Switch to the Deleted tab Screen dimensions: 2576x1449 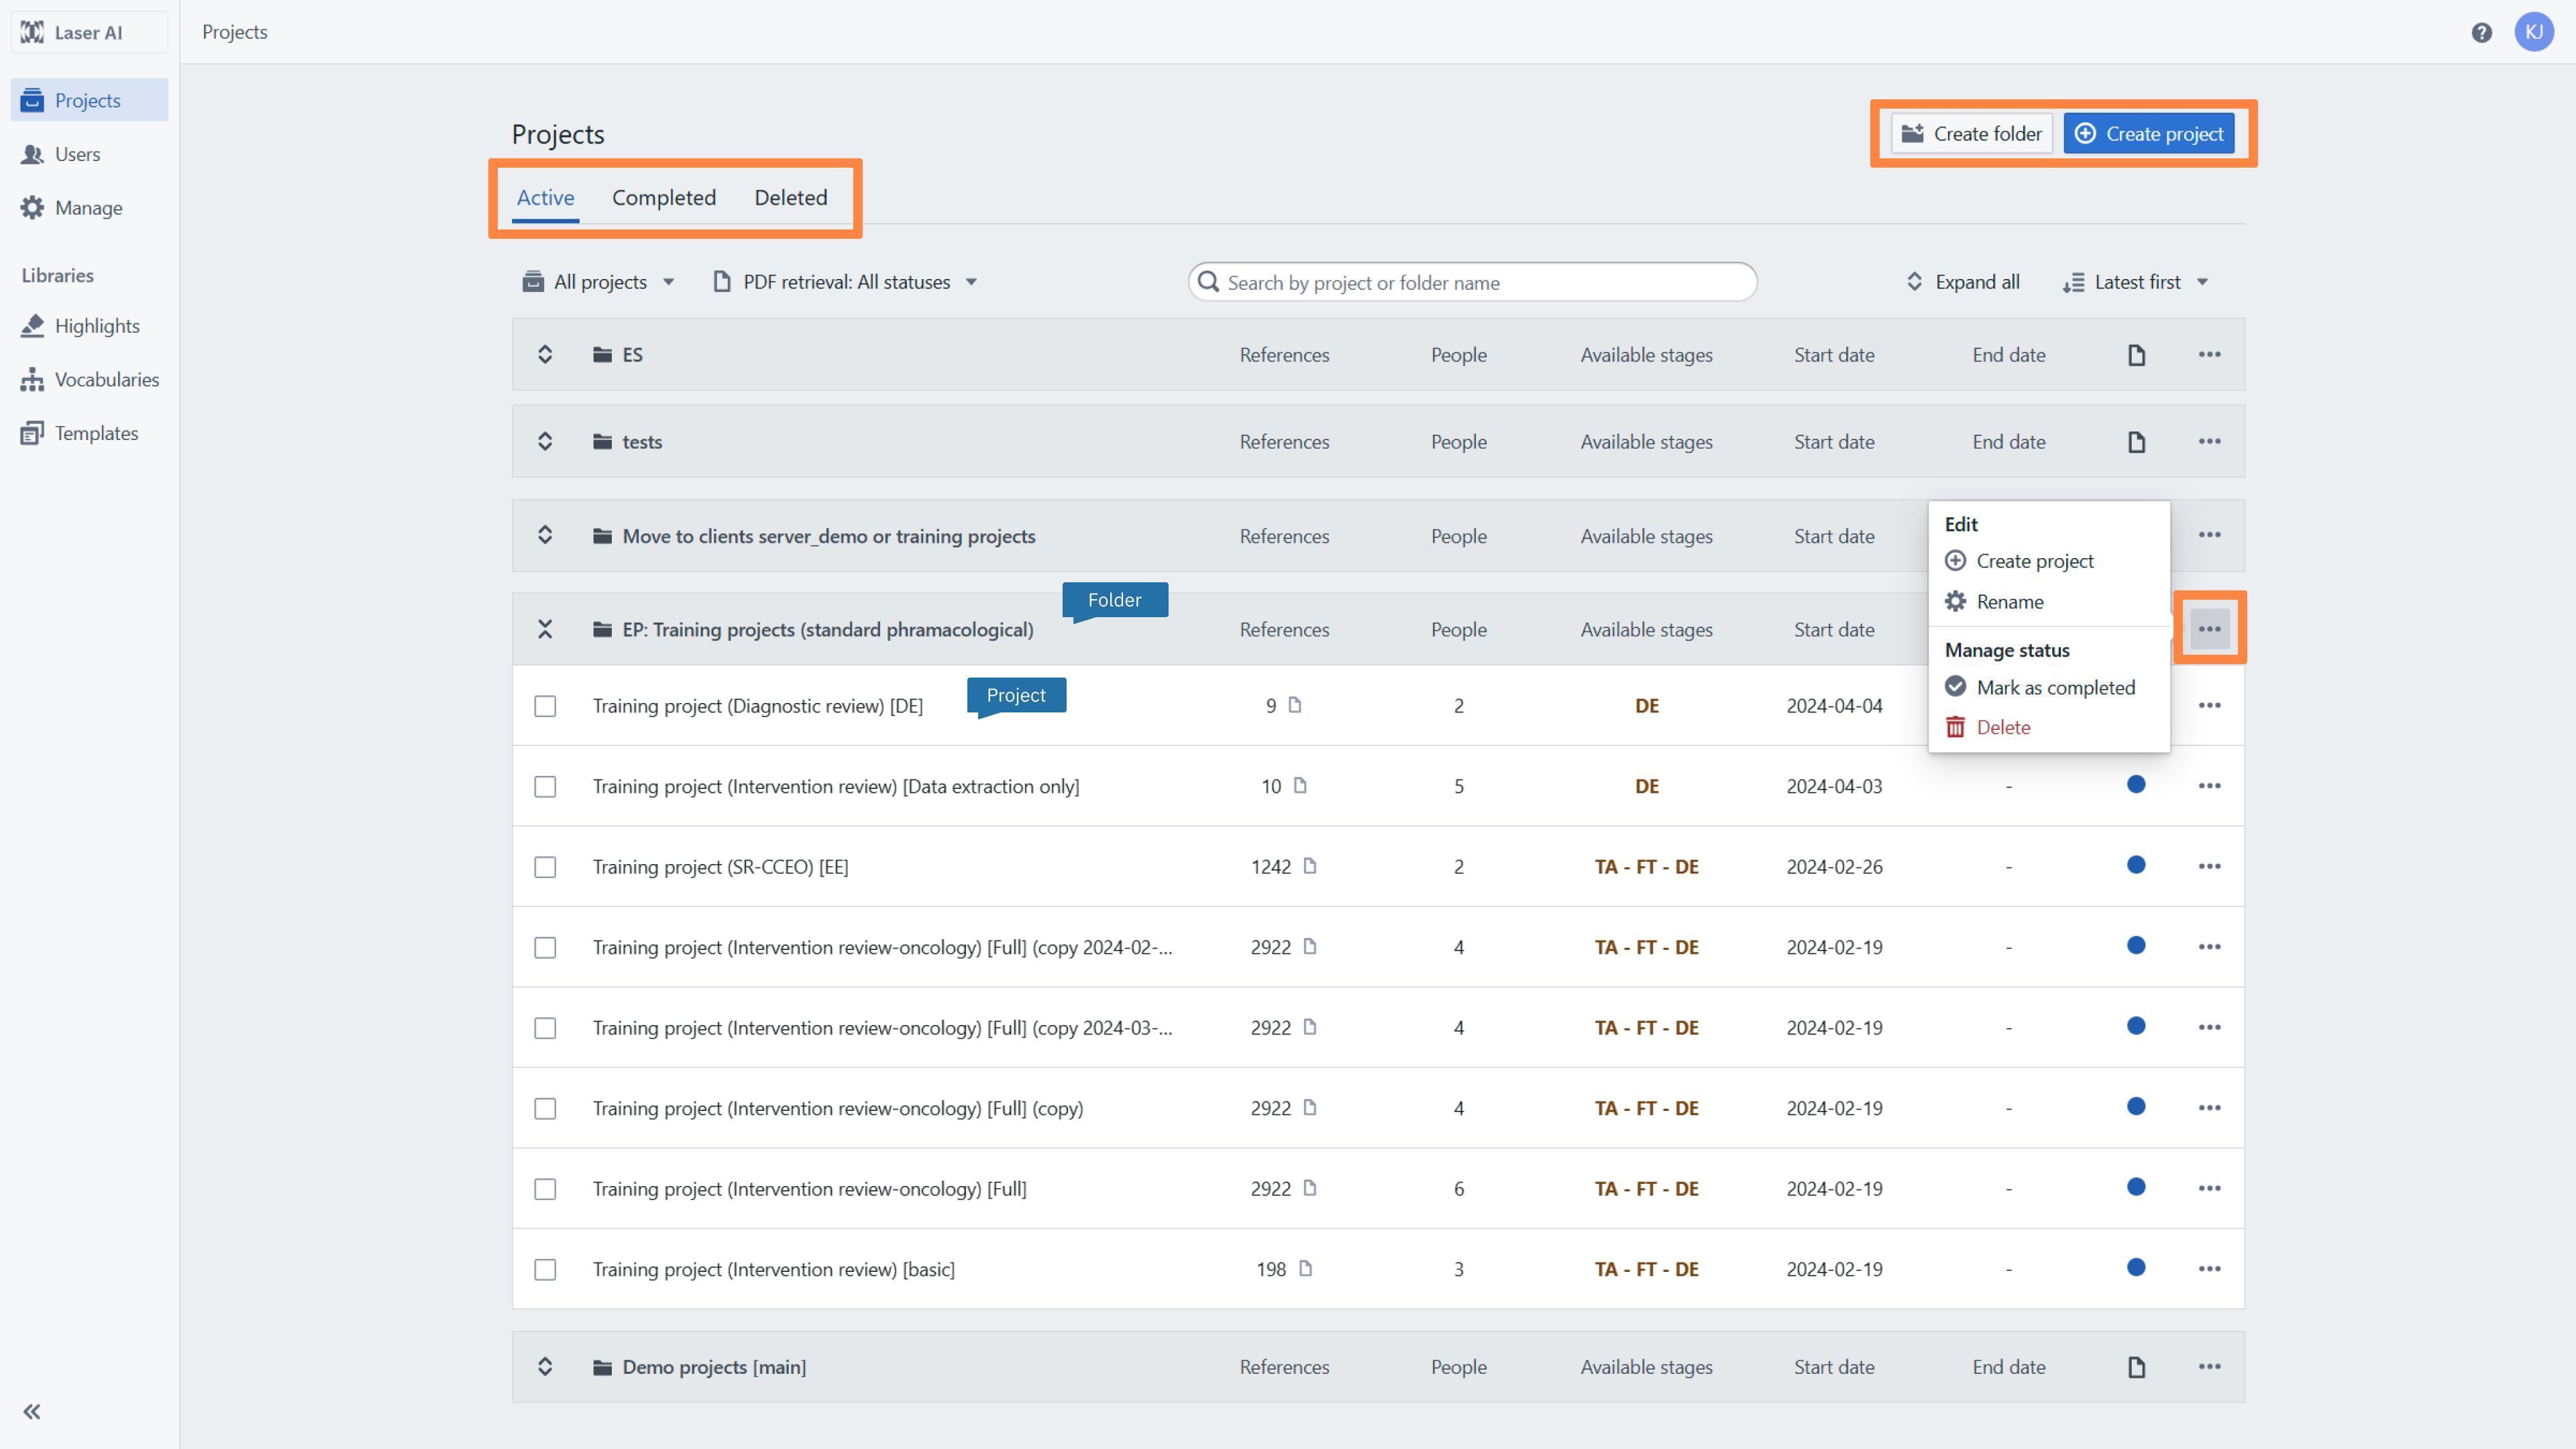tap(791, 198)
